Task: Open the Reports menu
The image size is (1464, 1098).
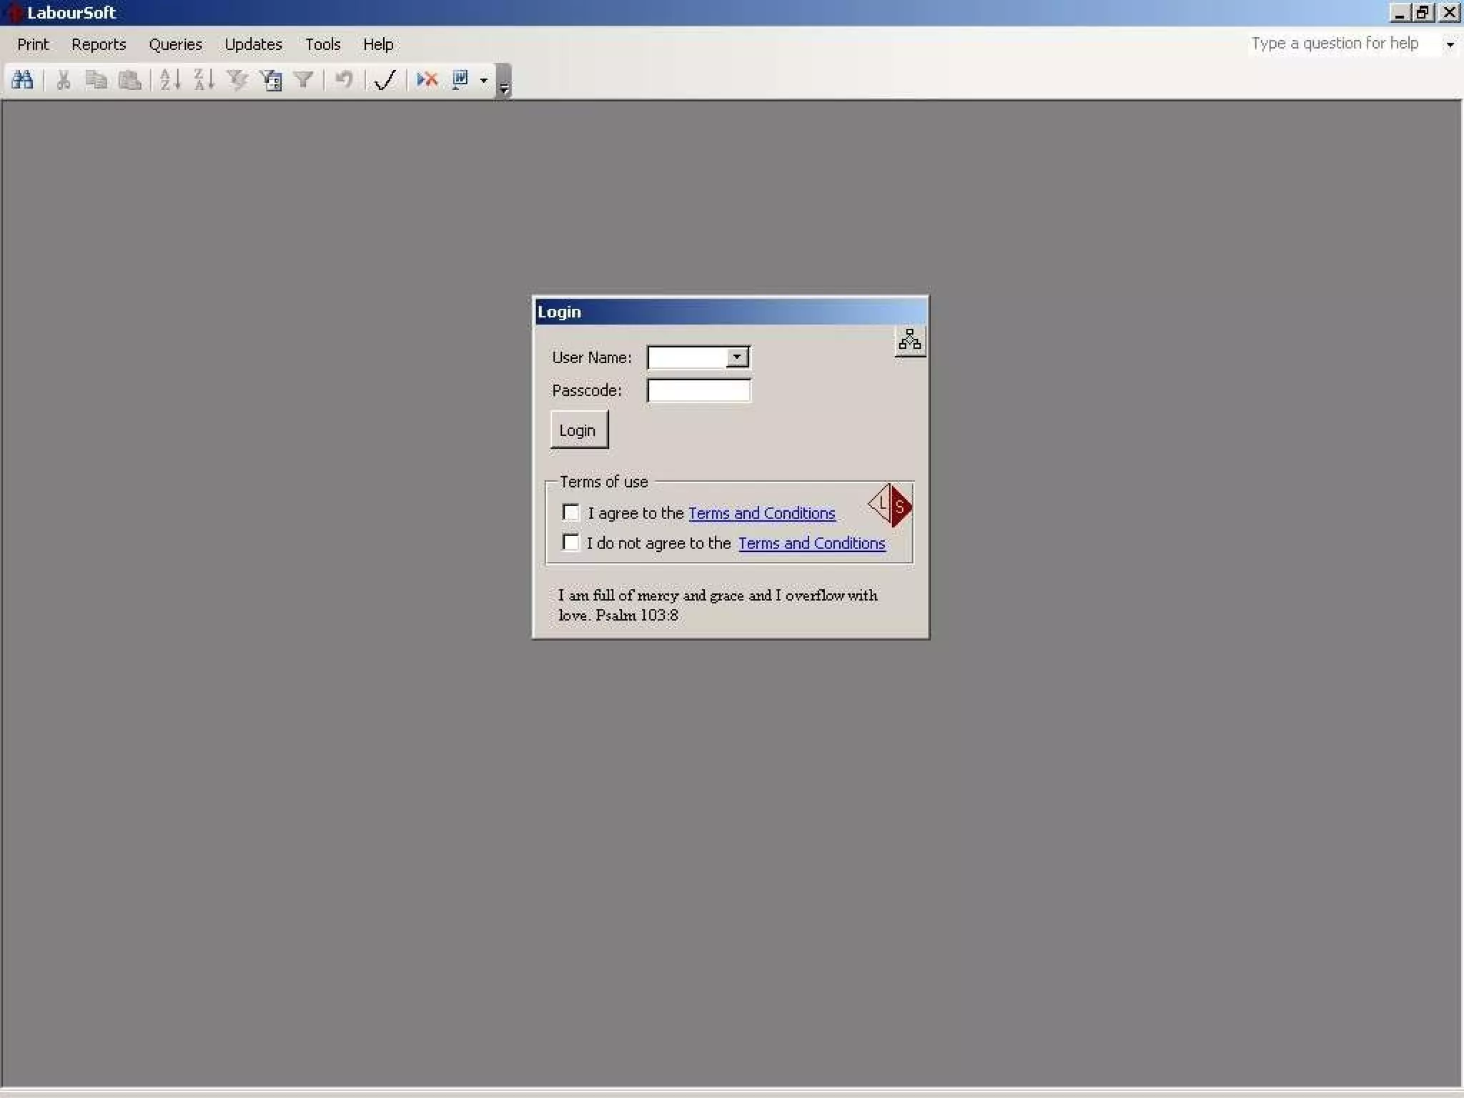Action: click(99, 44)
